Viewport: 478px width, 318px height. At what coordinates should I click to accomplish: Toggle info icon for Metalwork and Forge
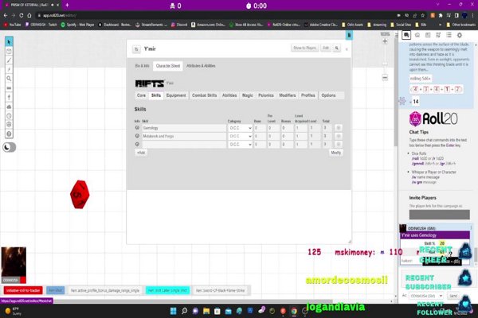(x=137, y=136)
